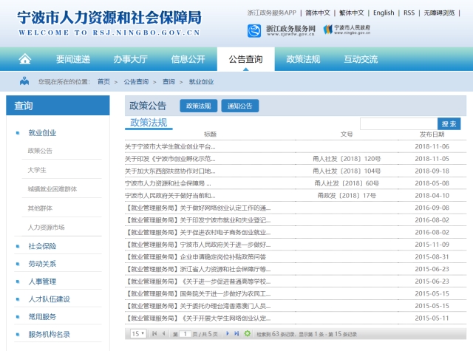This screenshot has width=473, height=351.
Task: Expand 劳动关系 in the left sidebar
Action: (x=42, y=264)
